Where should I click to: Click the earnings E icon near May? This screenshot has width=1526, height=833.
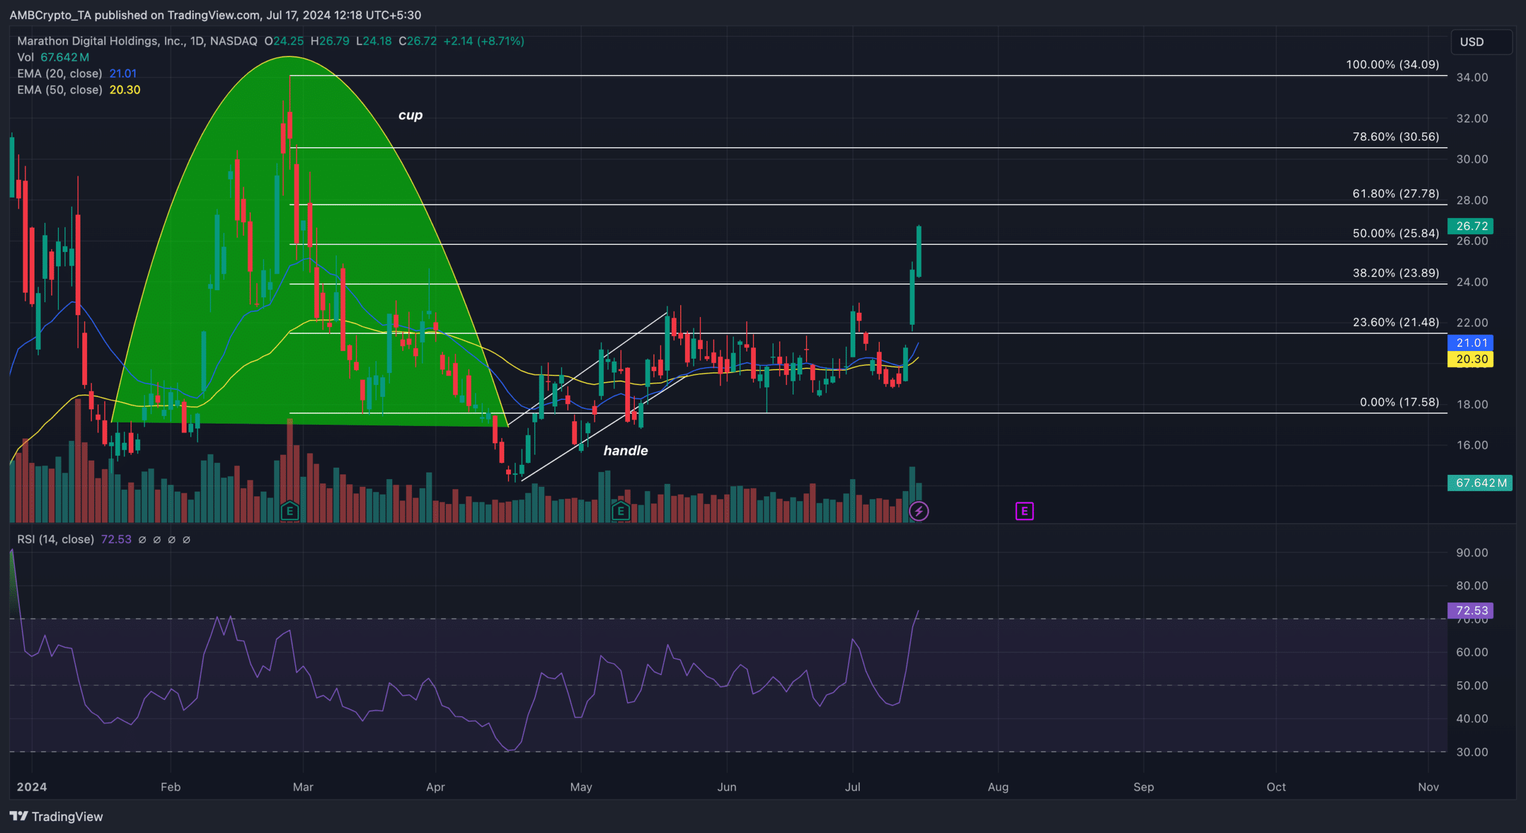pyautogui.click(x=621, y=511)
